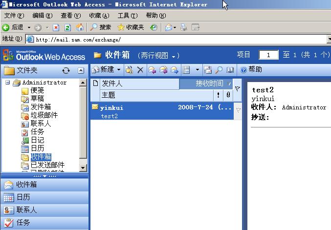The height and width of the screenshot is (230, 331).
Task: Open the 帮助(H) menu
Action: tap(156, 16)
